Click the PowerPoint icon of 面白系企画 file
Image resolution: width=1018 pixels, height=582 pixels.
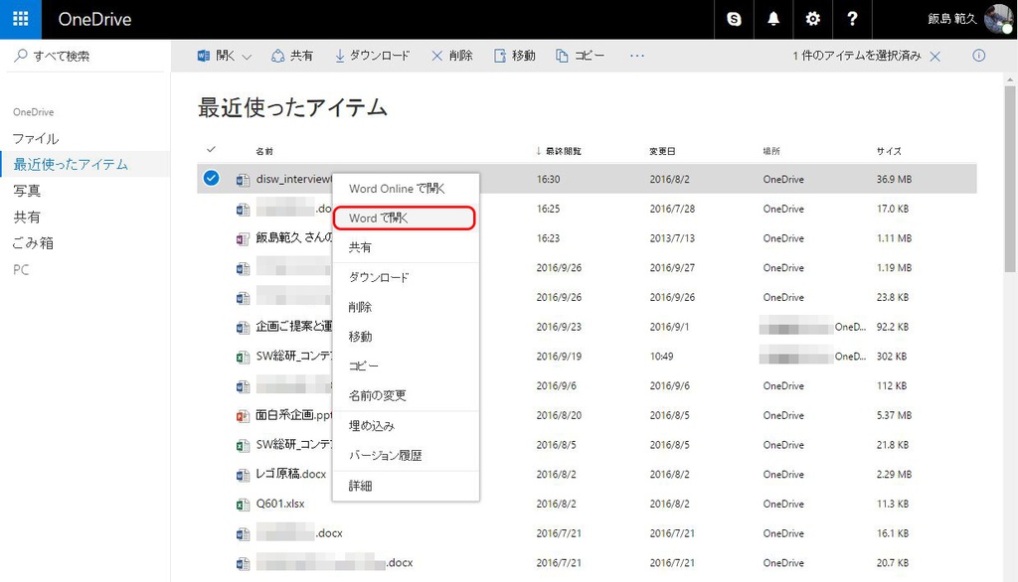[243, 416]
